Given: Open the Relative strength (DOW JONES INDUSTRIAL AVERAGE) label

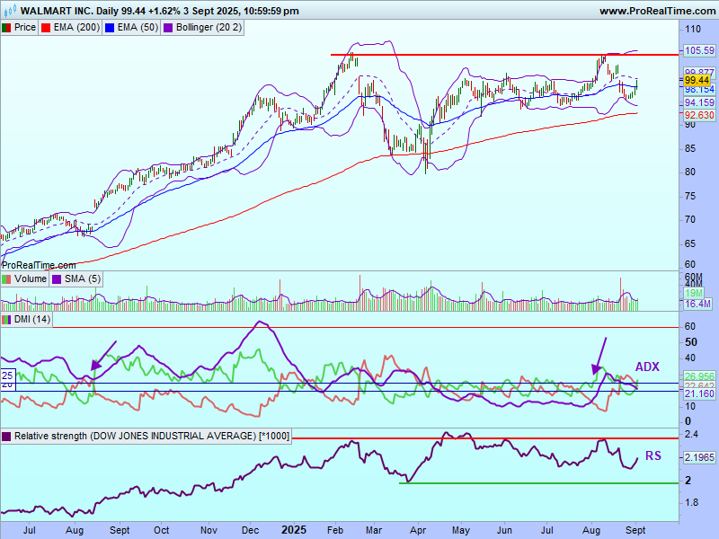Looking at the screenshot, I should [152, 436].
